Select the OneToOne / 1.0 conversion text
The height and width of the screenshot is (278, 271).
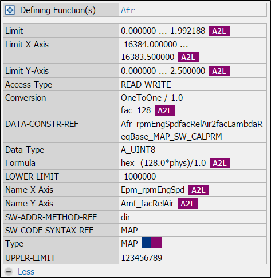click(152, 98)
